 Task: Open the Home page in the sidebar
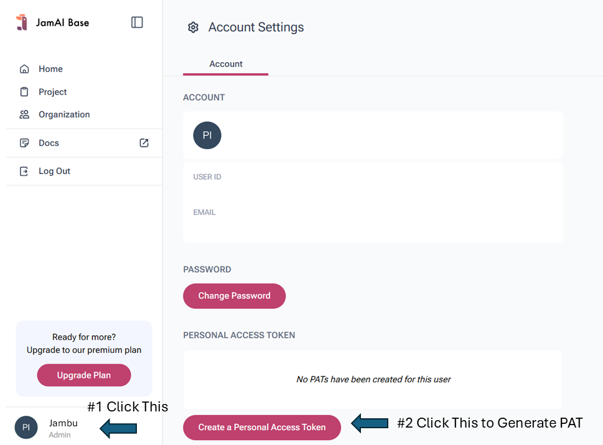point(50,69)
